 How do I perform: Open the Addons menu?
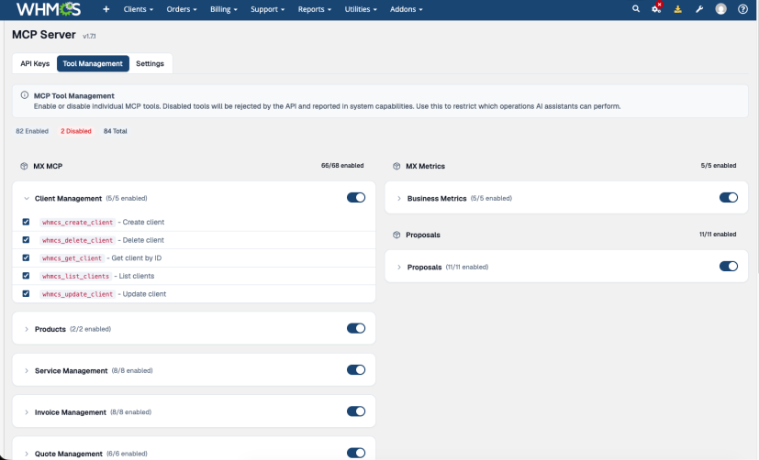tap(407, 9)
